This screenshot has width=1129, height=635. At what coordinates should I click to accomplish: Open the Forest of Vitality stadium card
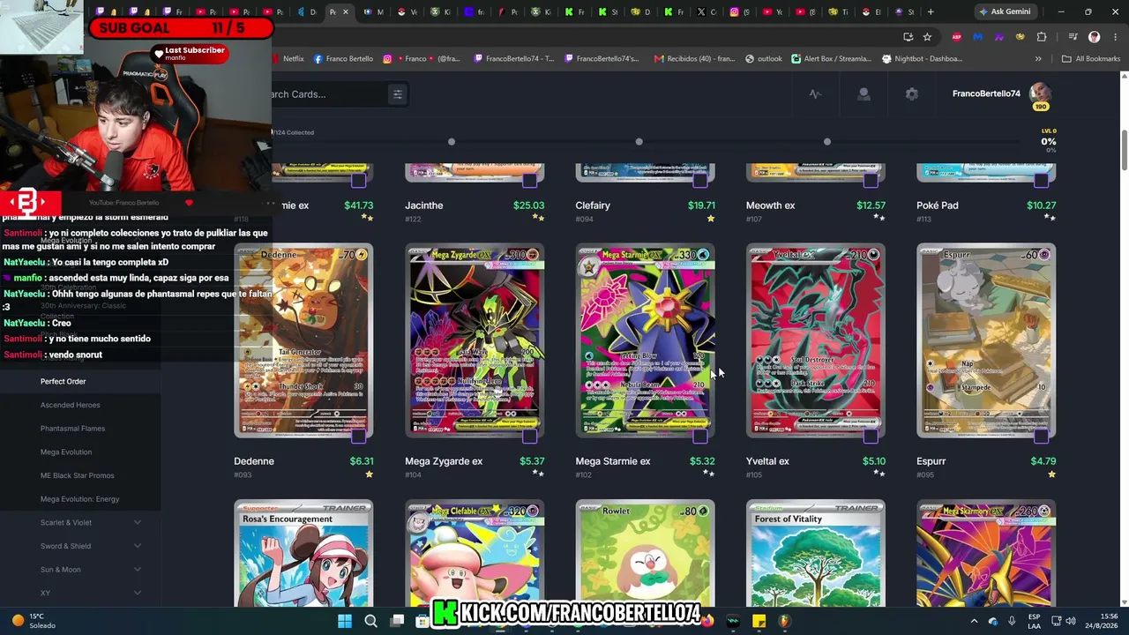point(816,554)
